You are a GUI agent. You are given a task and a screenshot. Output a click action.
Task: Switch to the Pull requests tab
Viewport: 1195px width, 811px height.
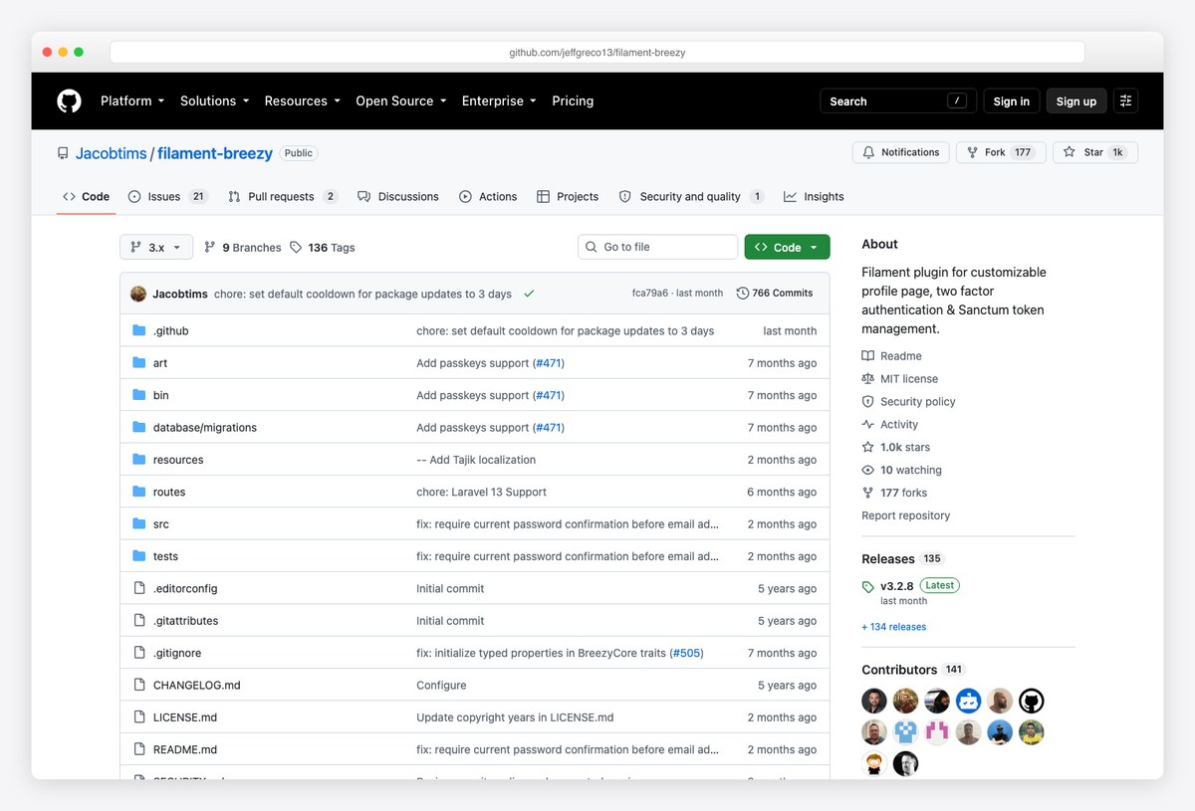point(283,197)
